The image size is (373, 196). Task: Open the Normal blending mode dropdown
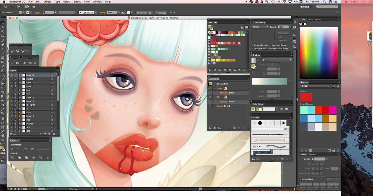[260, 27]
